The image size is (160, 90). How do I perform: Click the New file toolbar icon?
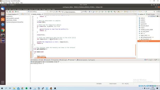click(x=50, y=12)
